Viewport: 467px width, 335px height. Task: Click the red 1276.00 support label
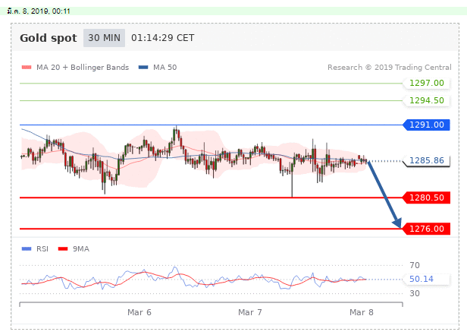[427, 229]
